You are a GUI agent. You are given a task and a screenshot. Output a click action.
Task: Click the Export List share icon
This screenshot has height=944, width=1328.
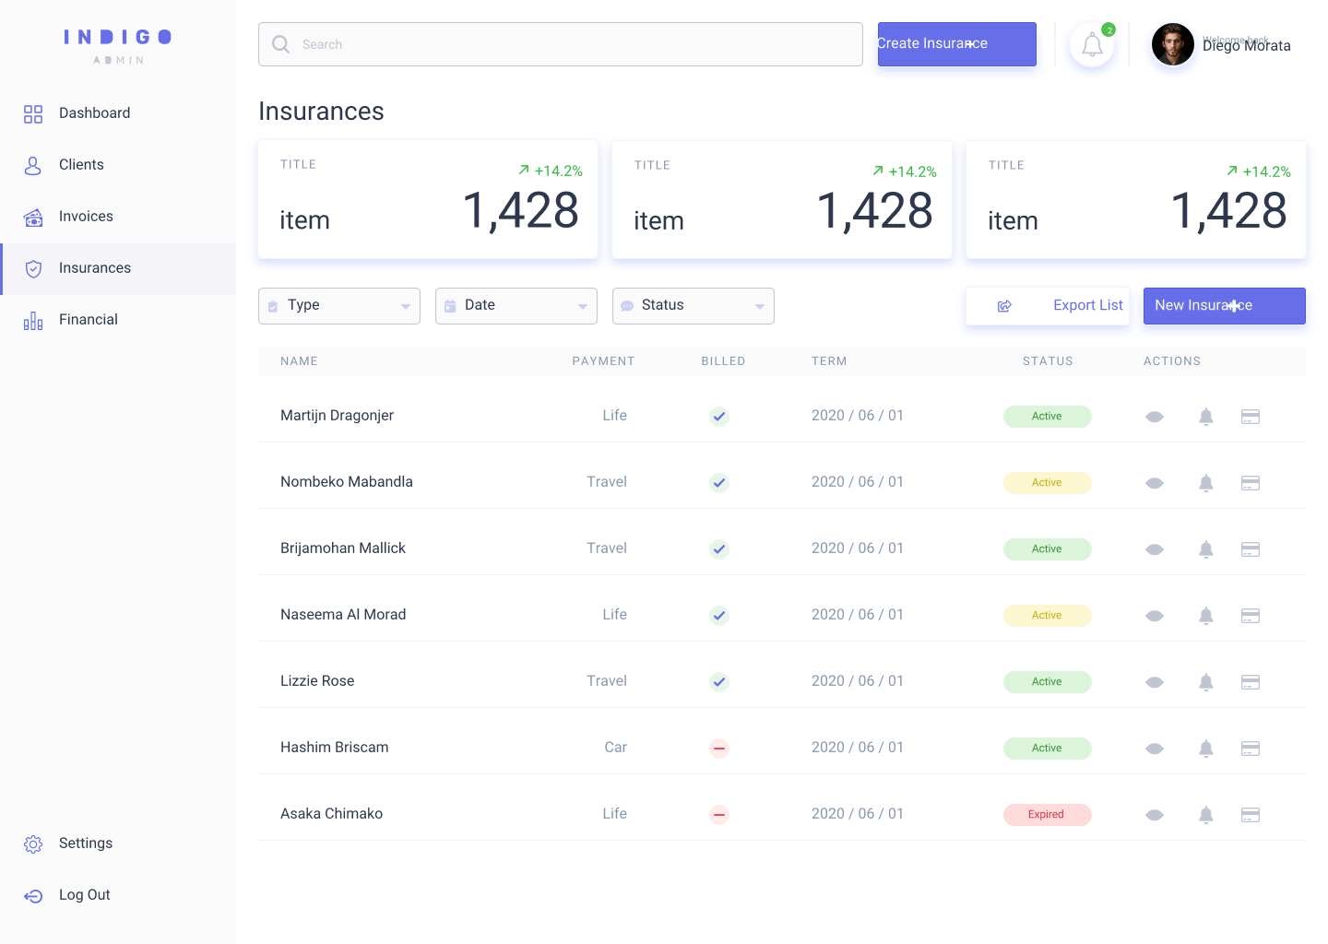click(x=1004, y=306)
